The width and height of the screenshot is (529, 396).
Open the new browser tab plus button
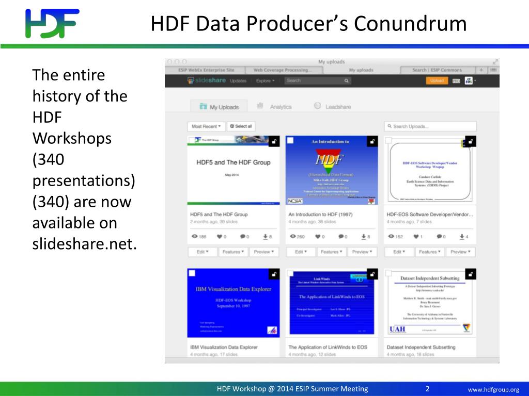[x=481, y=70]
